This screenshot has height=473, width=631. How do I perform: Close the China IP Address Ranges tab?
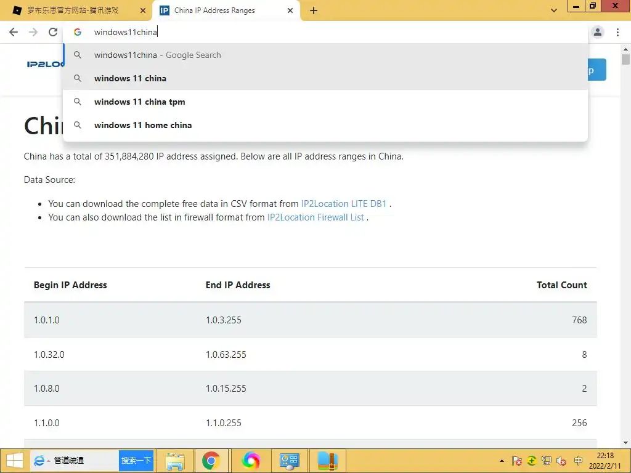tap(290, 11)
